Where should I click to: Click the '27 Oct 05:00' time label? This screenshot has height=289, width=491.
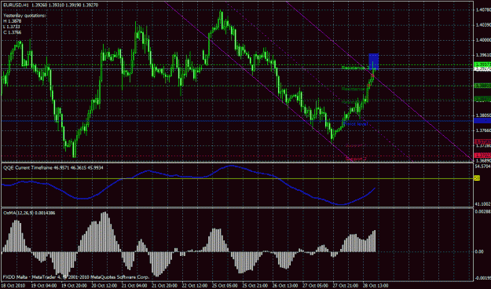point(315,286)
